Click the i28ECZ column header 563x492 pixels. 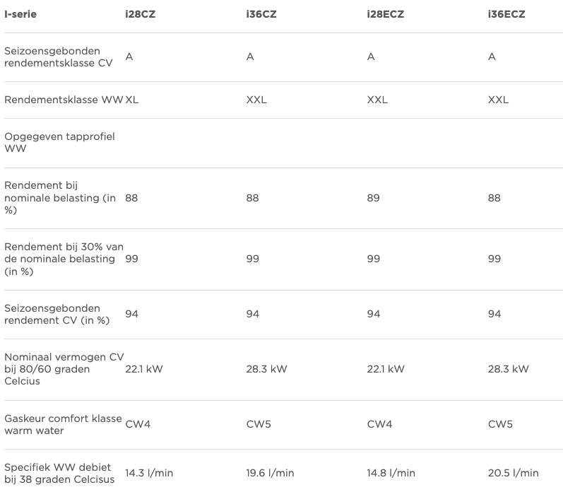click(x=386, y=14)
